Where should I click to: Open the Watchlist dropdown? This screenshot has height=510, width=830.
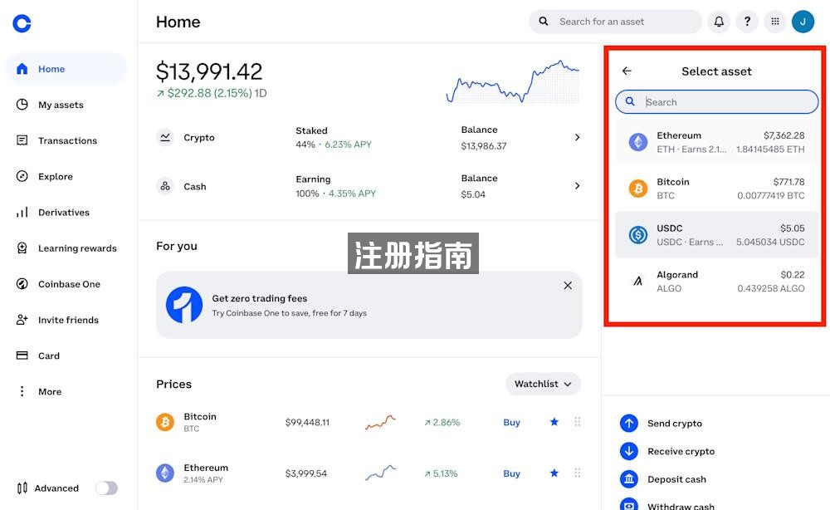tap(543, 384)
